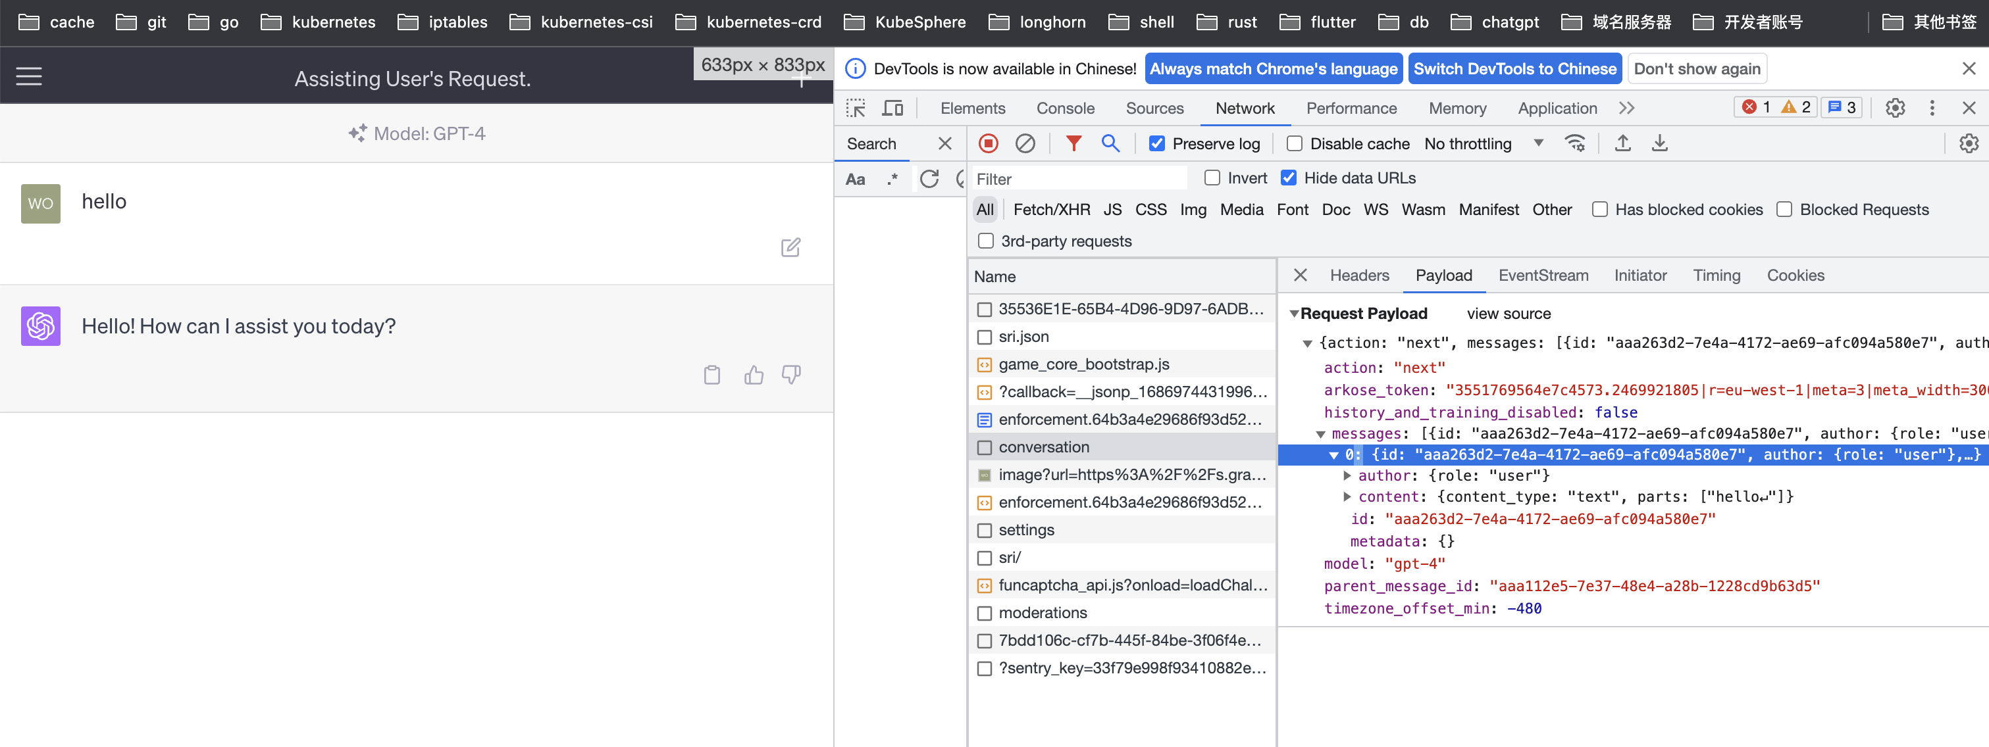Copy the assistant reply with clipboard icon

pos(712,375)
